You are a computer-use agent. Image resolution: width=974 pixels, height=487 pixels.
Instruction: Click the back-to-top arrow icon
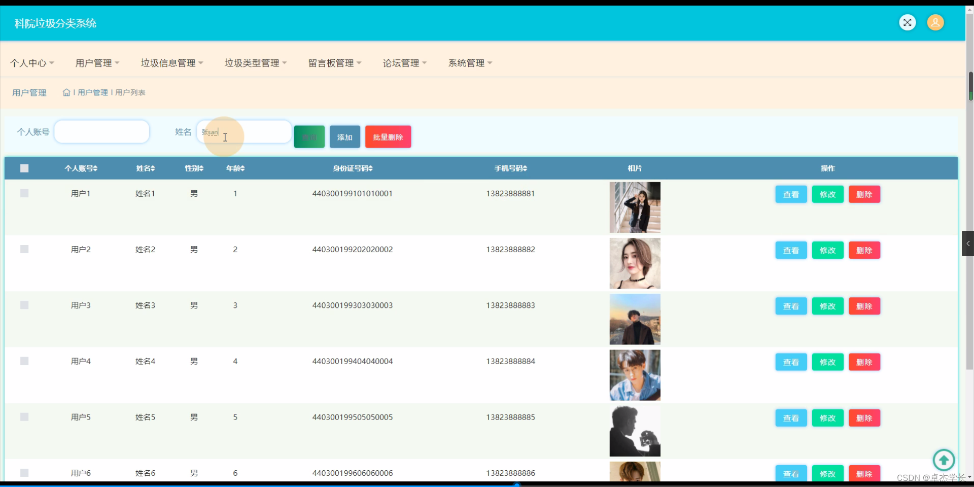tap(944, 460)
